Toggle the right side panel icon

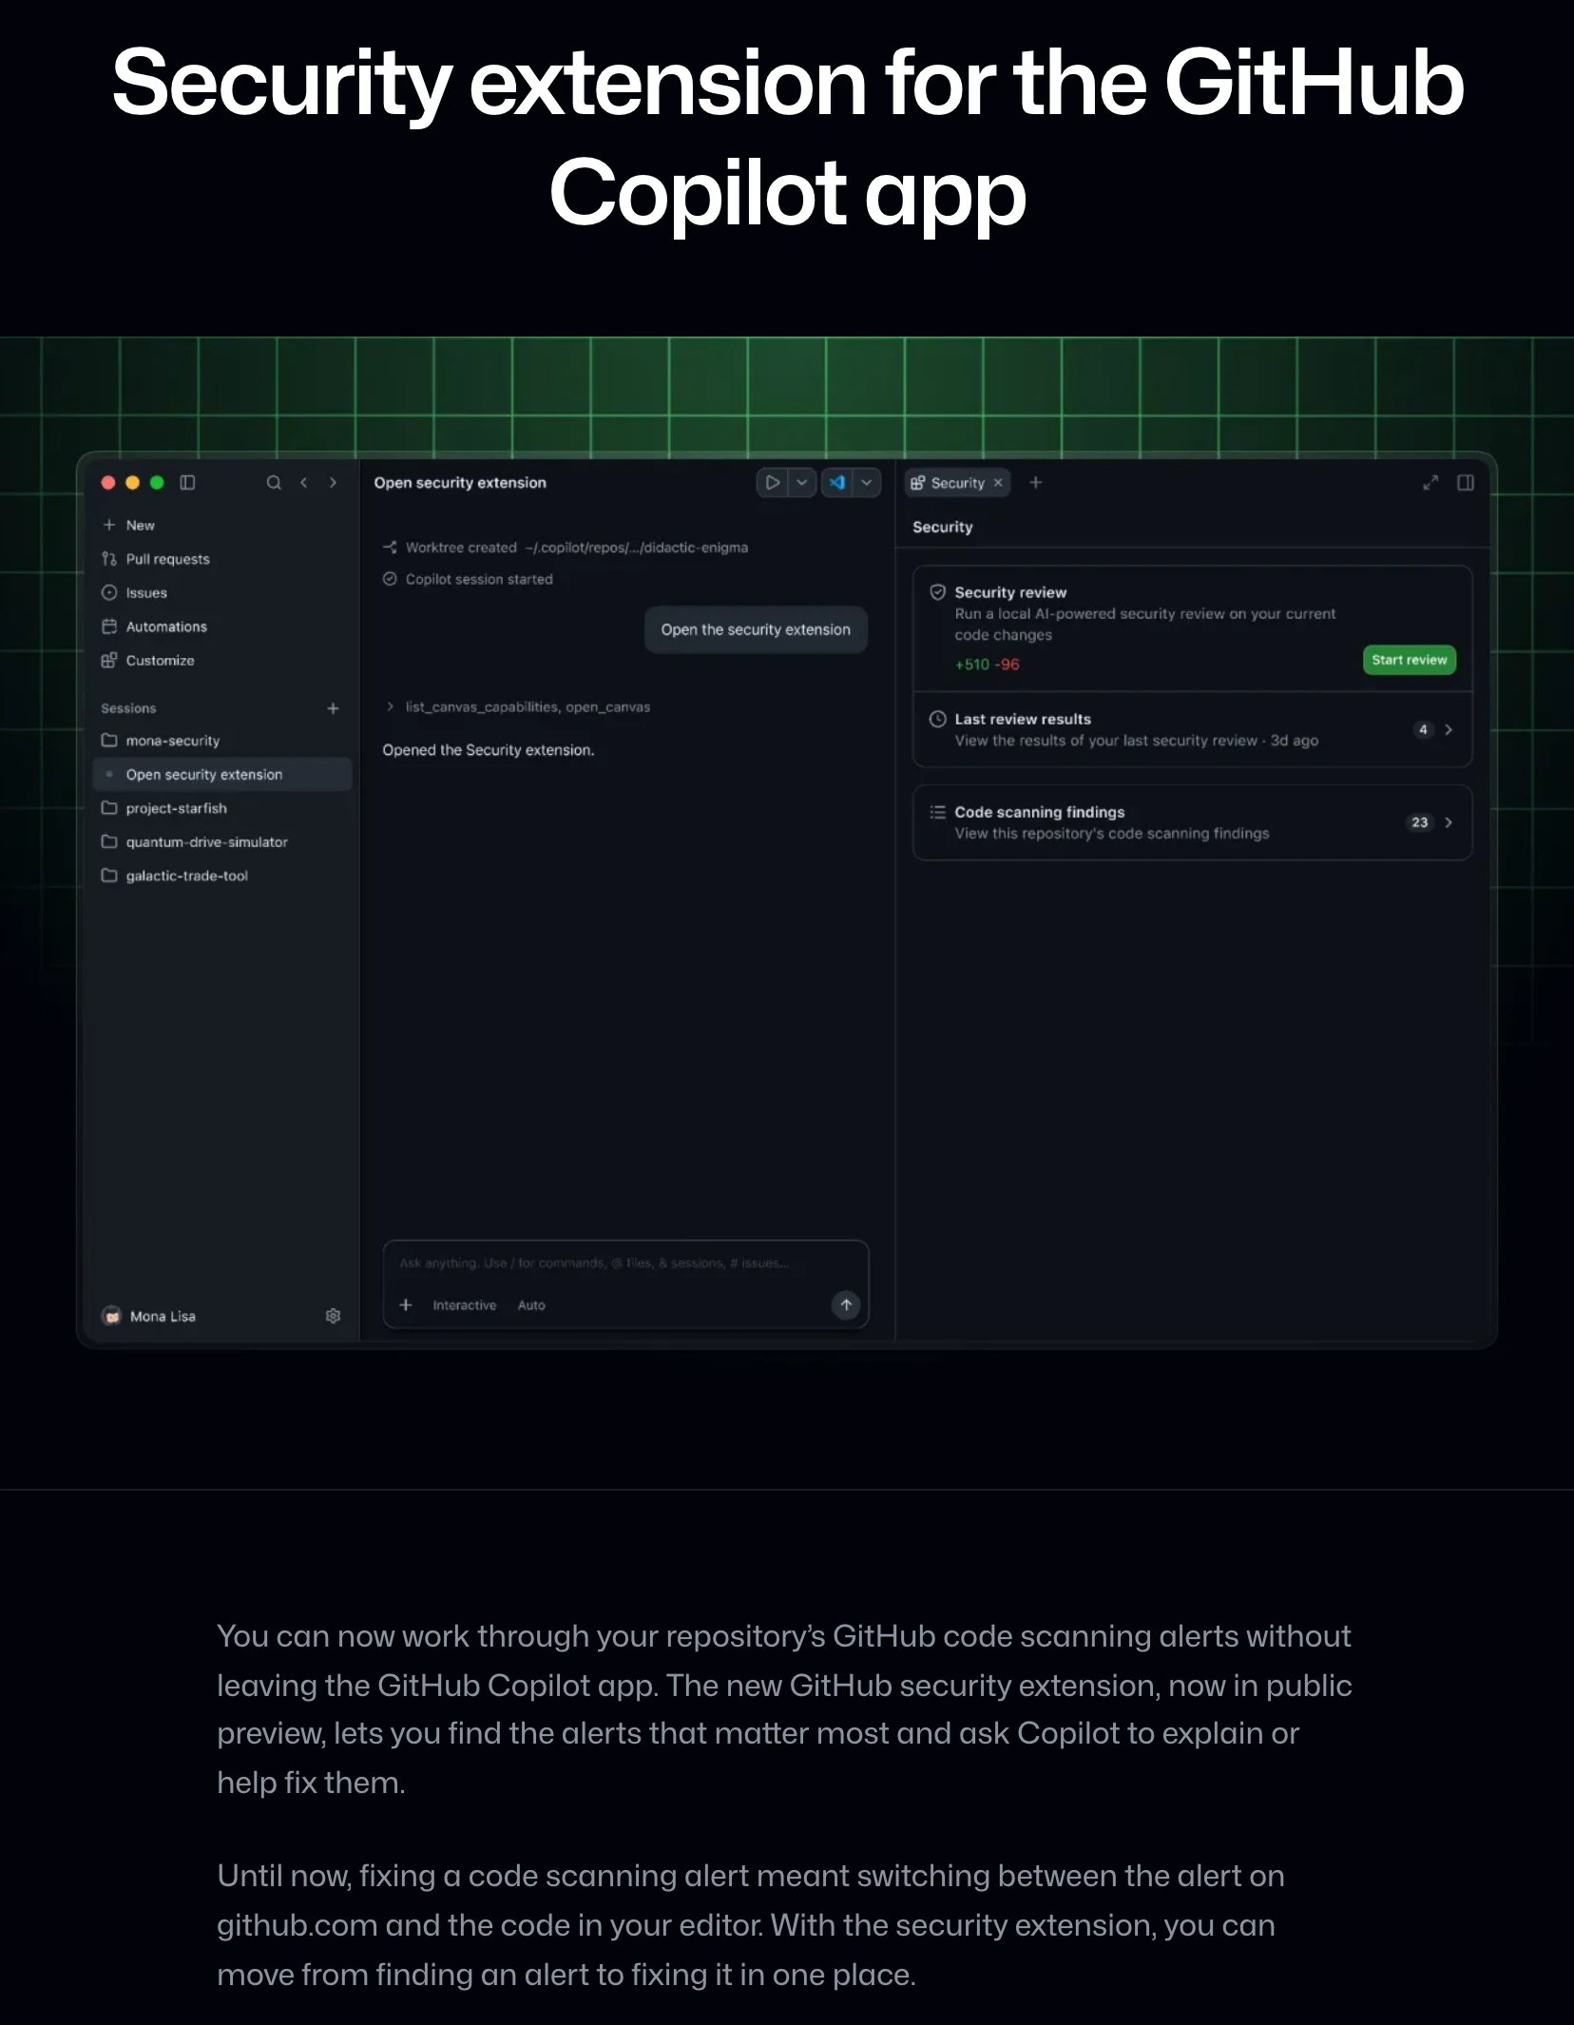(x=1466, y=483)
